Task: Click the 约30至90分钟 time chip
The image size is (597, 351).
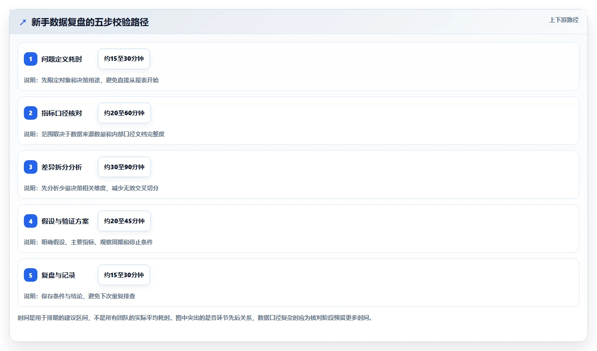Action: pyautogui.click(x=124, y=167)
